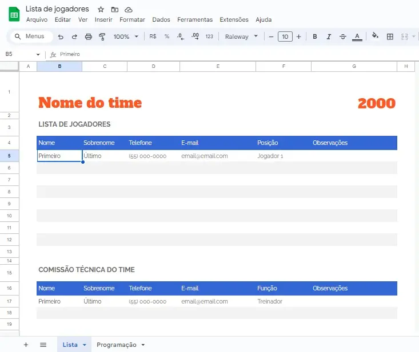Open the fill color bucket picker
Image resolution: width=419 pixels, height=352 pixels.
click(375, 36)
